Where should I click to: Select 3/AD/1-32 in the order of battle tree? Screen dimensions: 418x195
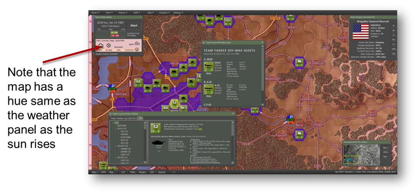point(125,155)
